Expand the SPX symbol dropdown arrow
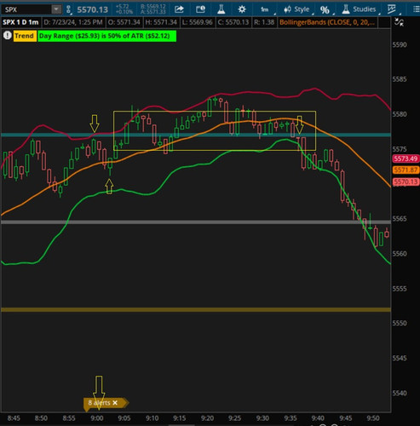This screenshot has width=420, height=426. coord(56,9)
